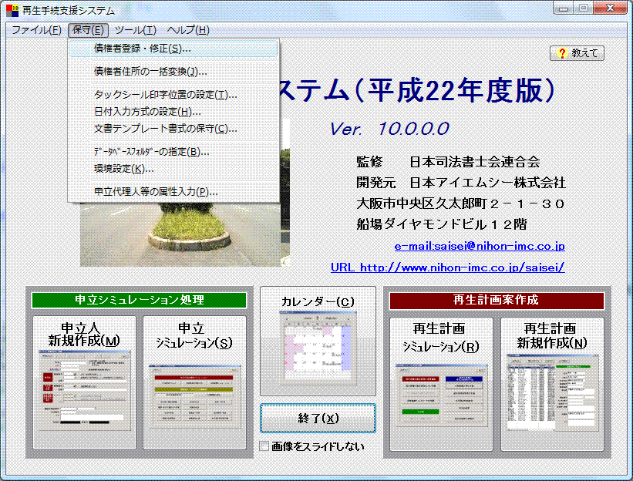Select 文書テンプレート書式の保守 menu item
Image resolution: width=633 pixels, height=481 pixels.
(x=165, y=129)
